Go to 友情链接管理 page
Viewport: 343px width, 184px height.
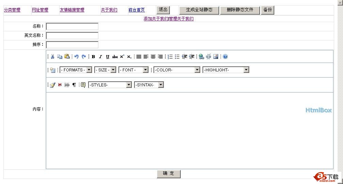pos(72,10)
